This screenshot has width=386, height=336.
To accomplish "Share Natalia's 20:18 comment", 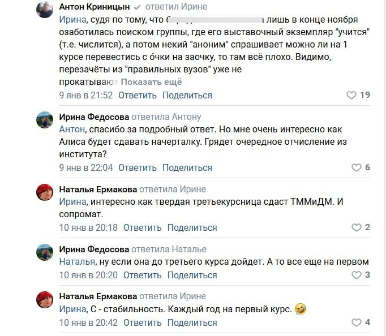I will (192, 227).
